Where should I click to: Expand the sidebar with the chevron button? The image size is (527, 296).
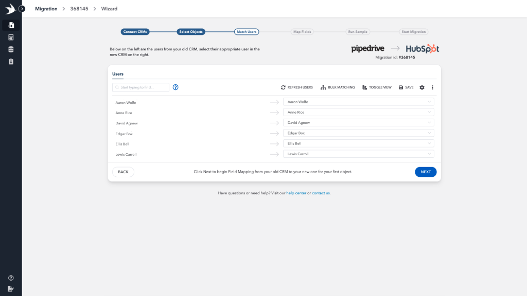coord(22,9)
